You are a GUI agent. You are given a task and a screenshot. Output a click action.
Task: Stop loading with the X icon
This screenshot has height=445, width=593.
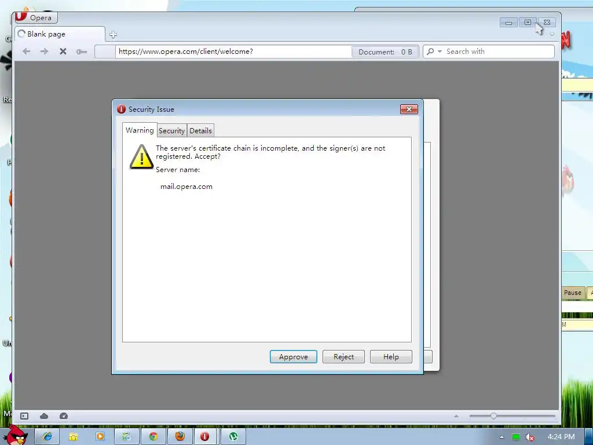click(x=63, y=52)
